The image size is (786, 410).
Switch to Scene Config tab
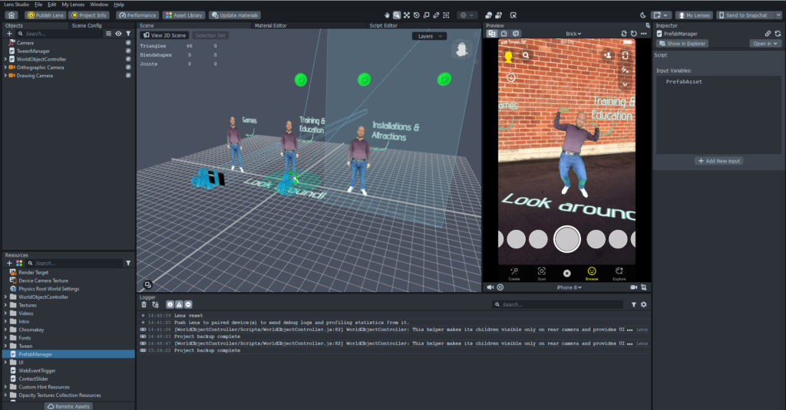point(87,25)
